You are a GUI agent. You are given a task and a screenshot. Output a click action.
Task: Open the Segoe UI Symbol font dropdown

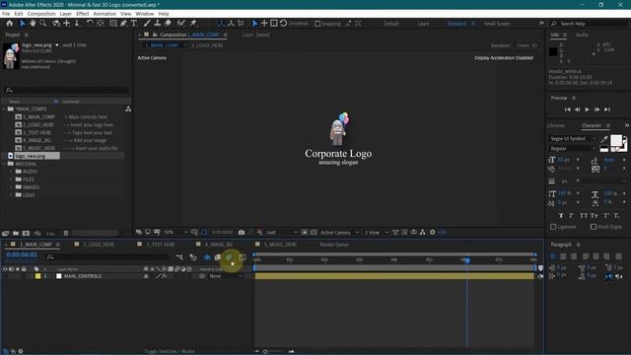click(x=573, y=138)
